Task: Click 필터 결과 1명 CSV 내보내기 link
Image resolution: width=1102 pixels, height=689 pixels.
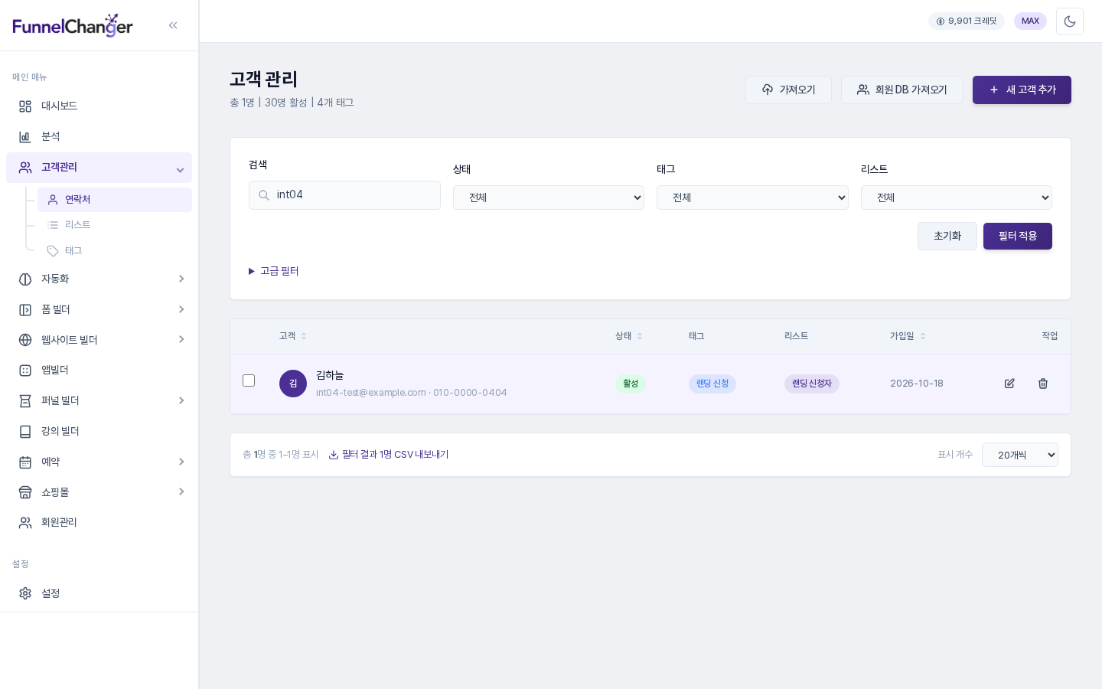Action: pyautogui.click(x=389, y=455)
